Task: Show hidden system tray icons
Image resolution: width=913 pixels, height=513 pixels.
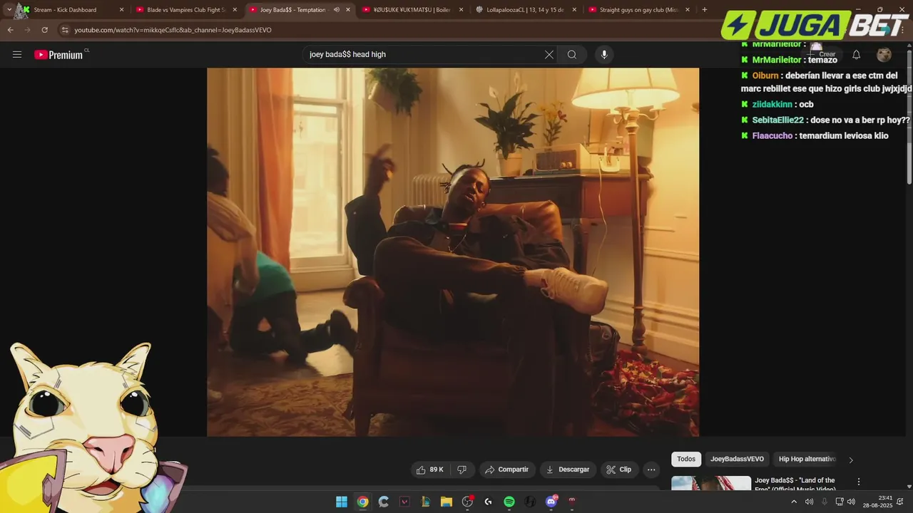Action: pos(794,502)
